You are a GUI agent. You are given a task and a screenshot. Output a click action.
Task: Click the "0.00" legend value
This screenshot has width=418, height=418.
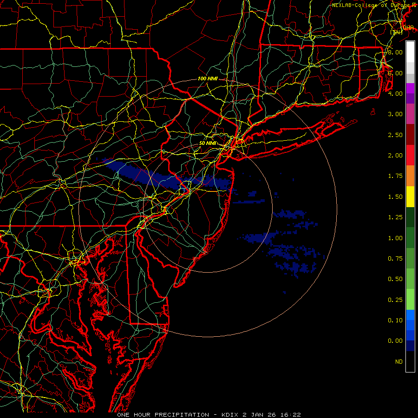[395, 341]
